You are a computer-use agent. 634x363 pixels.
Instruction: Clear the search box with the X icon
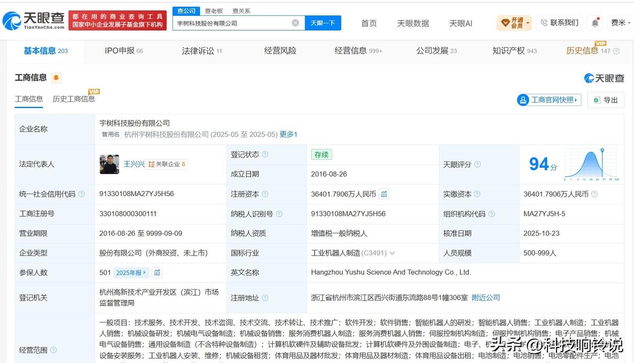pyautogui.click(x=295, y=23)
